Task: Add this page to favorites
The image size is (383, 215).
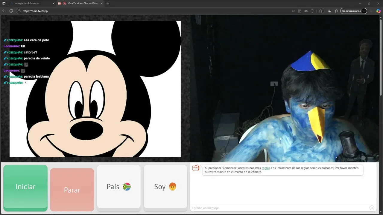Action: click(x=320, y=11)
